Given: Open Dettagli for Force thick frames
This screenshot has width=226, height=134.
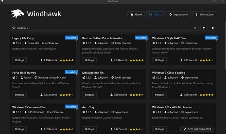Looking at the screenshot, I should point(19,95).
